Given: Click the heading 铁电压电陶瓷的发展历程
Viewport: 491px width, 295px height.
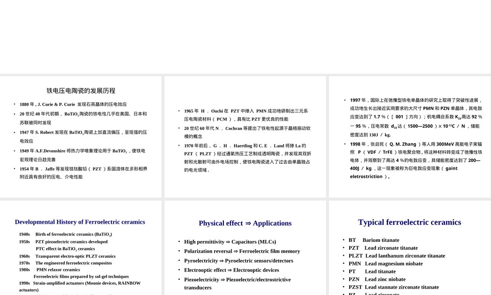Looking at the screenshot, I should coord(81,91).
